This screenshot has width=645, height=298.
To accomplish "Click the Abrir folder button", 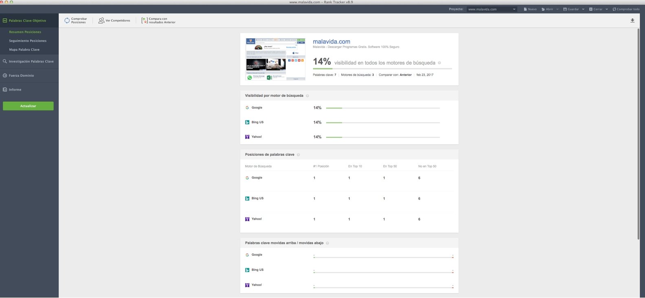I will click(547, 9).
